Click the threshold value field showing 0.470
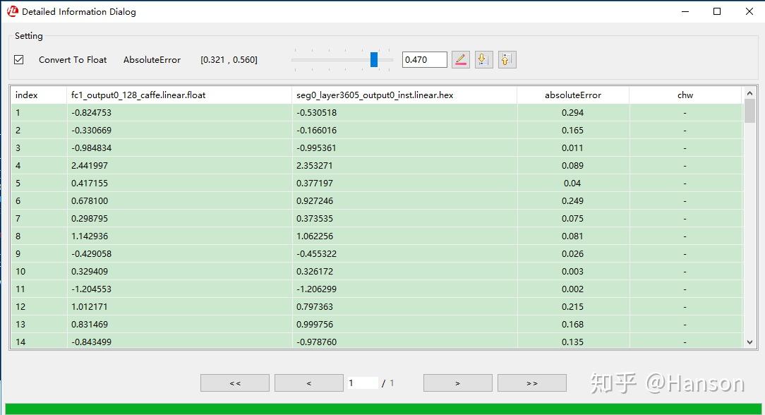Screen dimensions: 765x415 point(424,59)
